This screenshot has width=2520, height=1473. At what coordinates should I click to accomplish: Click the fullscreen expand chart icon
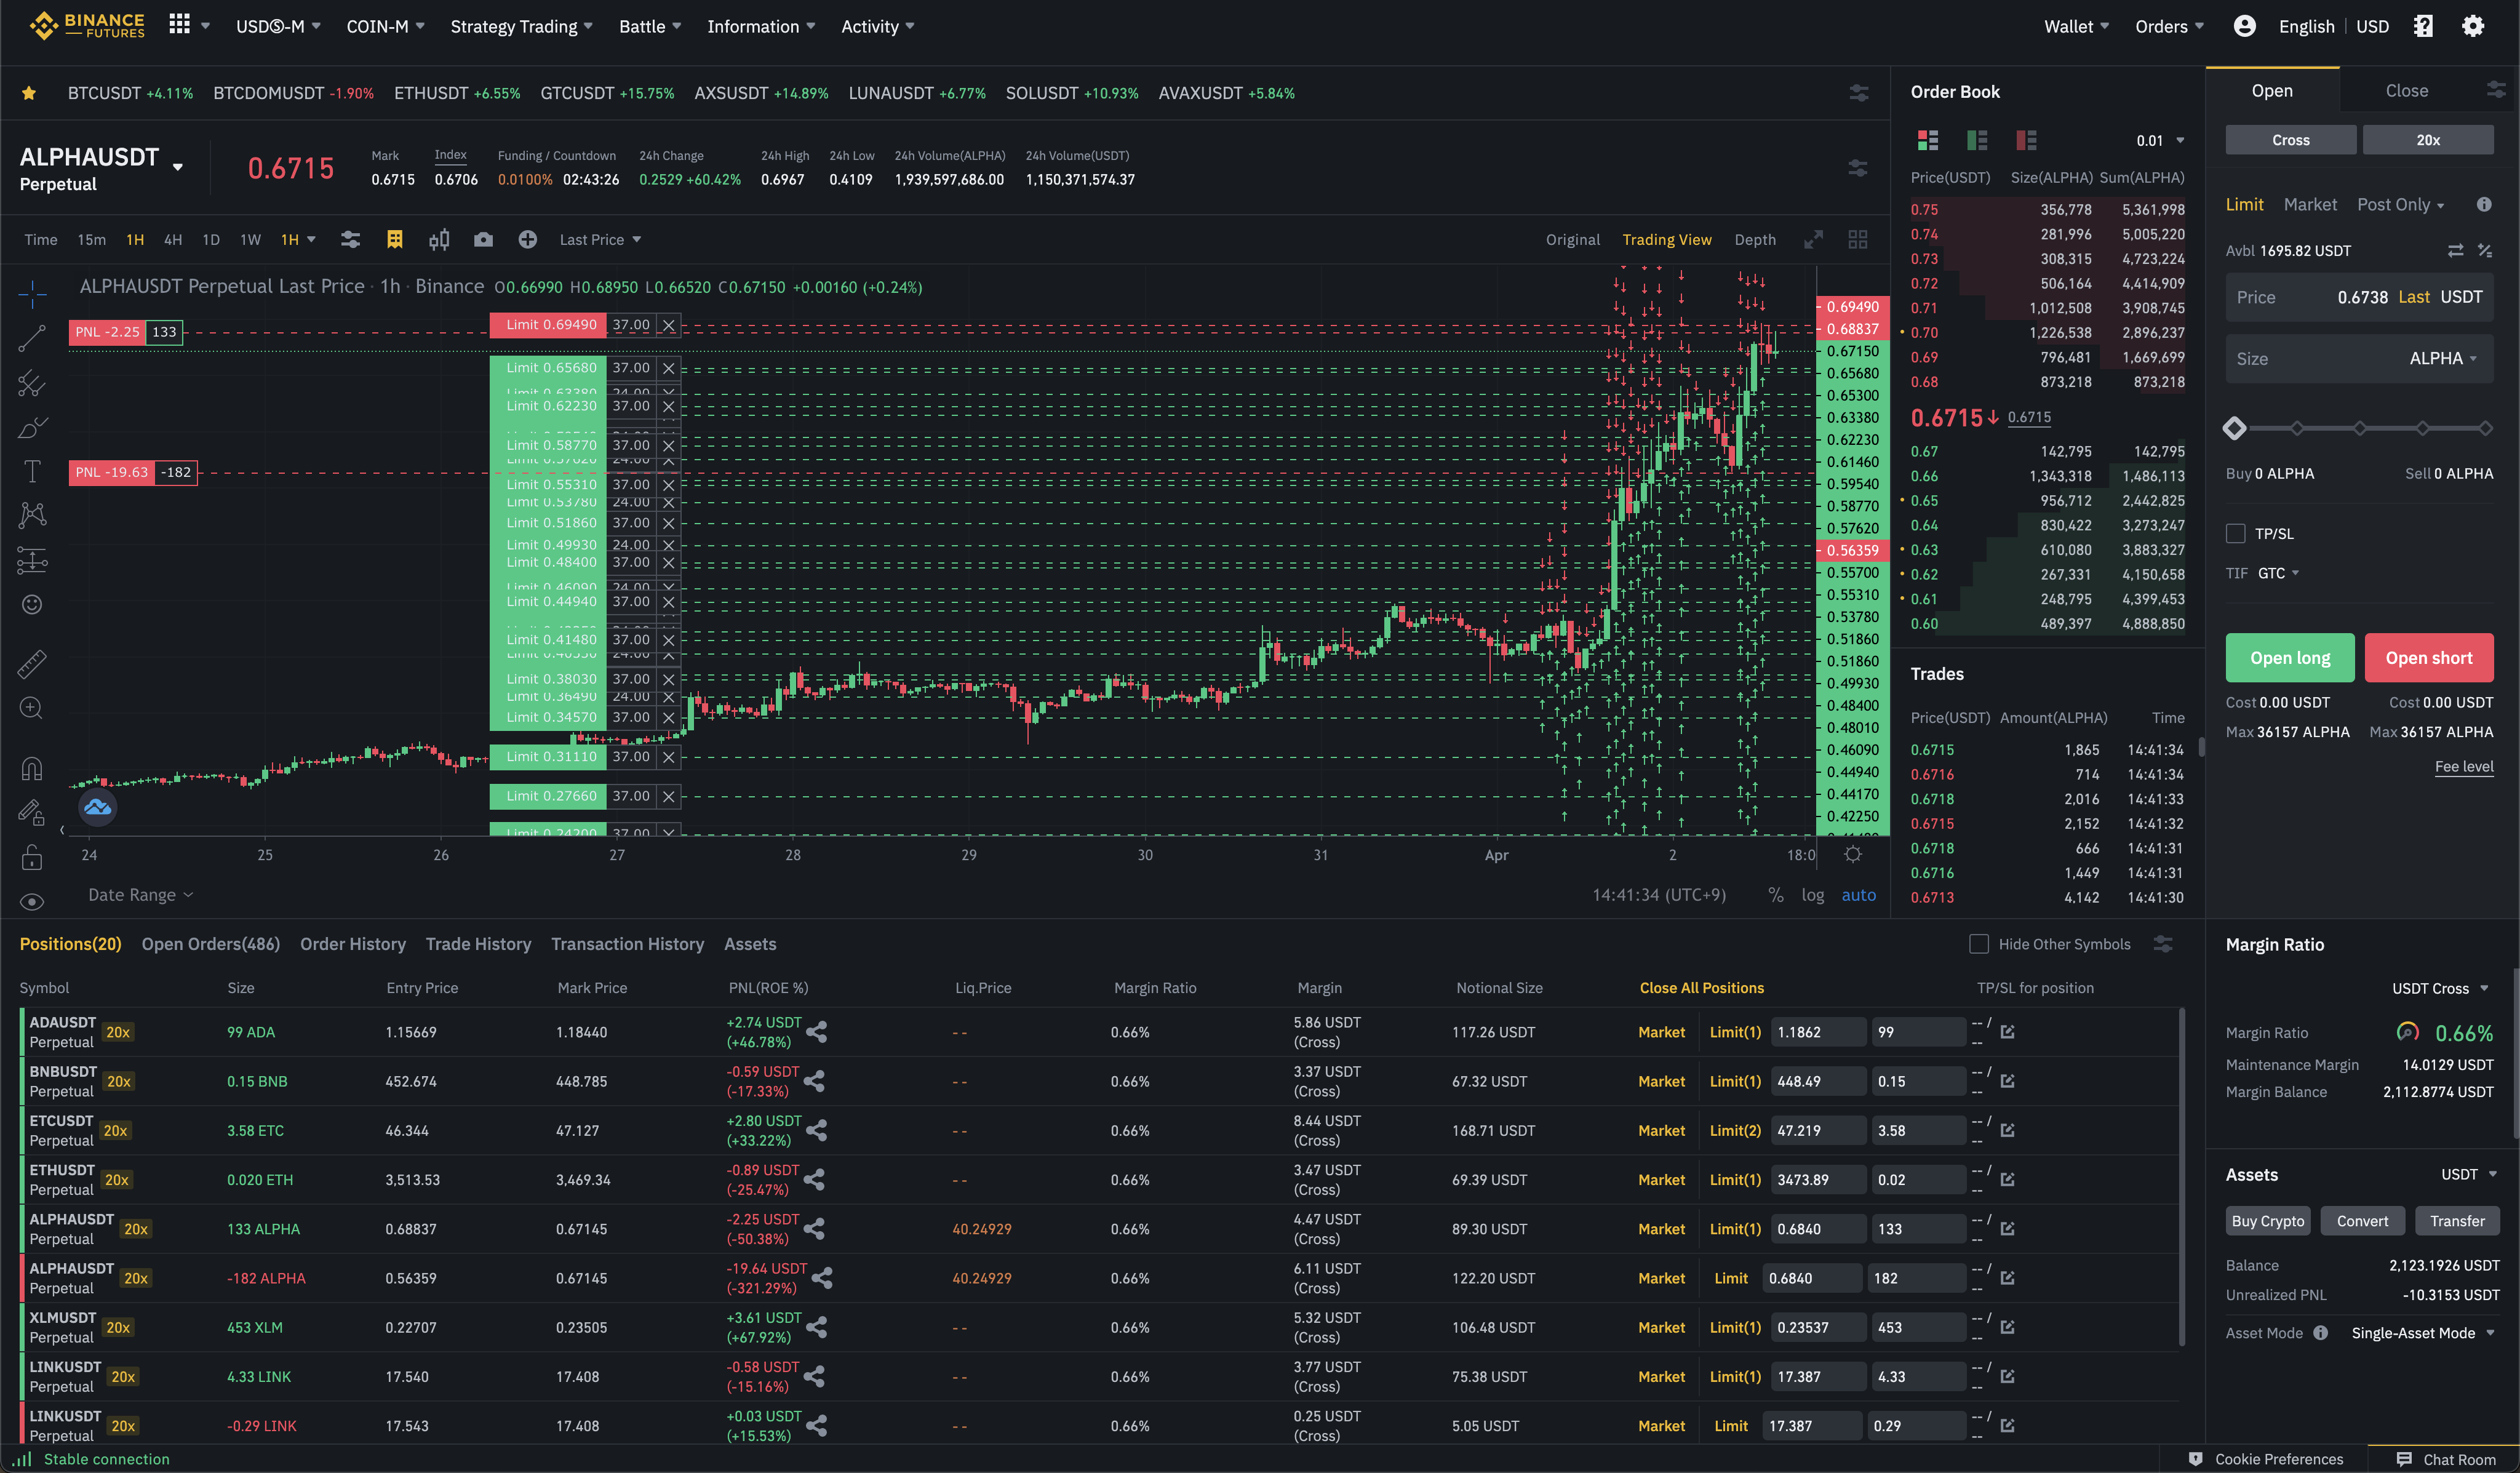pos(1813,240)
